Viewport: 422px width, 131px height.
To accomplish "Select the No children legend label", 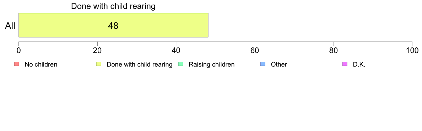I will (41, 64).
